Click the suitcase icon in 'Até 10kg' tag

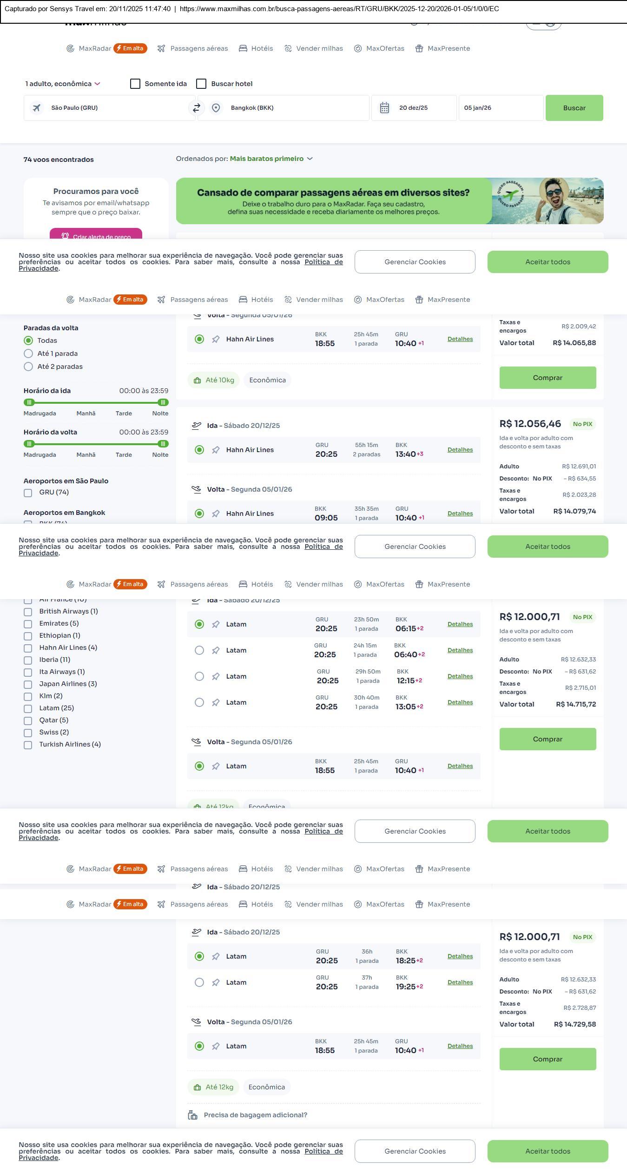[x=197, y=380]
